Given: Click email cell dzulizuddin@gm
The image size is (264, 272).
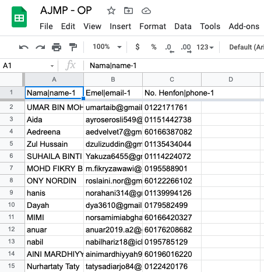Looking at the screenshot, I should click(113, 144).
